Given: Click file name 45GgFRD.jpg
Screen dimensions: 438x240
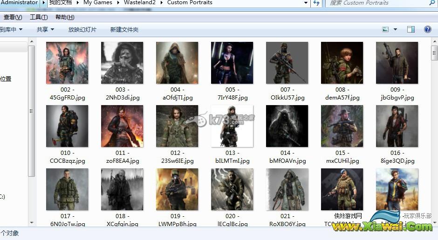Looking at the screenshot, I should pos(67,98).
